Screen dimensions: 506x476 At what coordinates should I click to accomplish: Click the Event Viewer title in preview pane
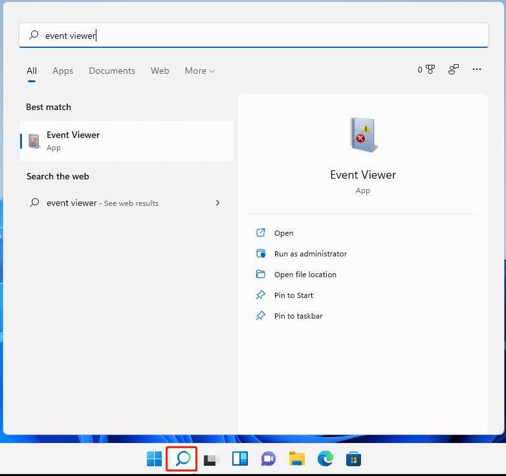[363, 175]
